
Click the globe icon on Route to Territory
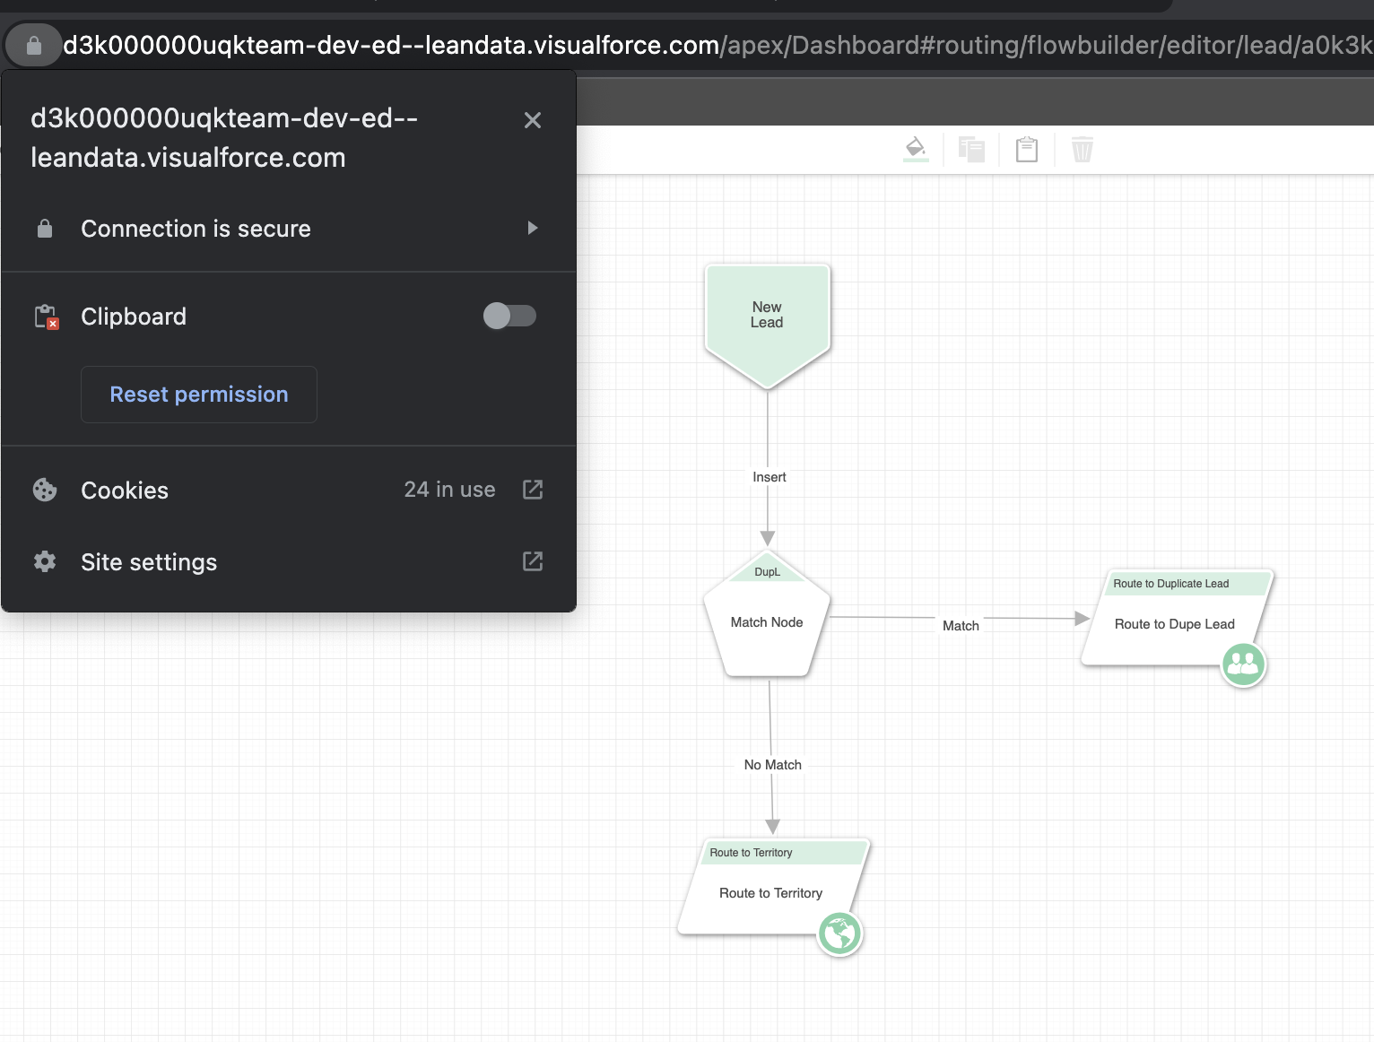840,933
